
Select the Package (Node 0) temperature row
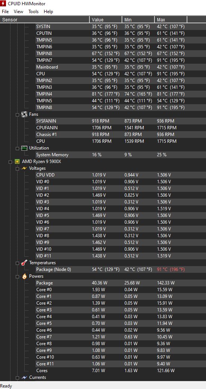point(121,269)
